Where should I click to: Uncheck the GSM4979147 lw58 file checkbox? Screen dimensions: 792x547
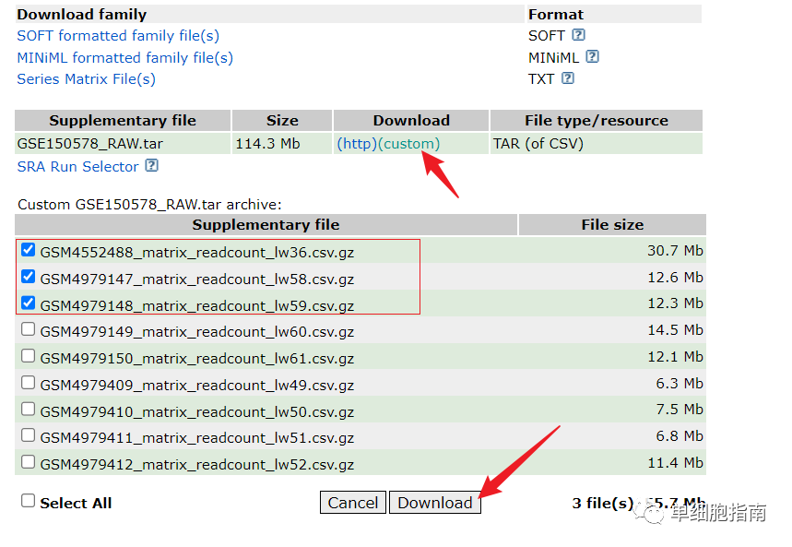tap(29, 277)
